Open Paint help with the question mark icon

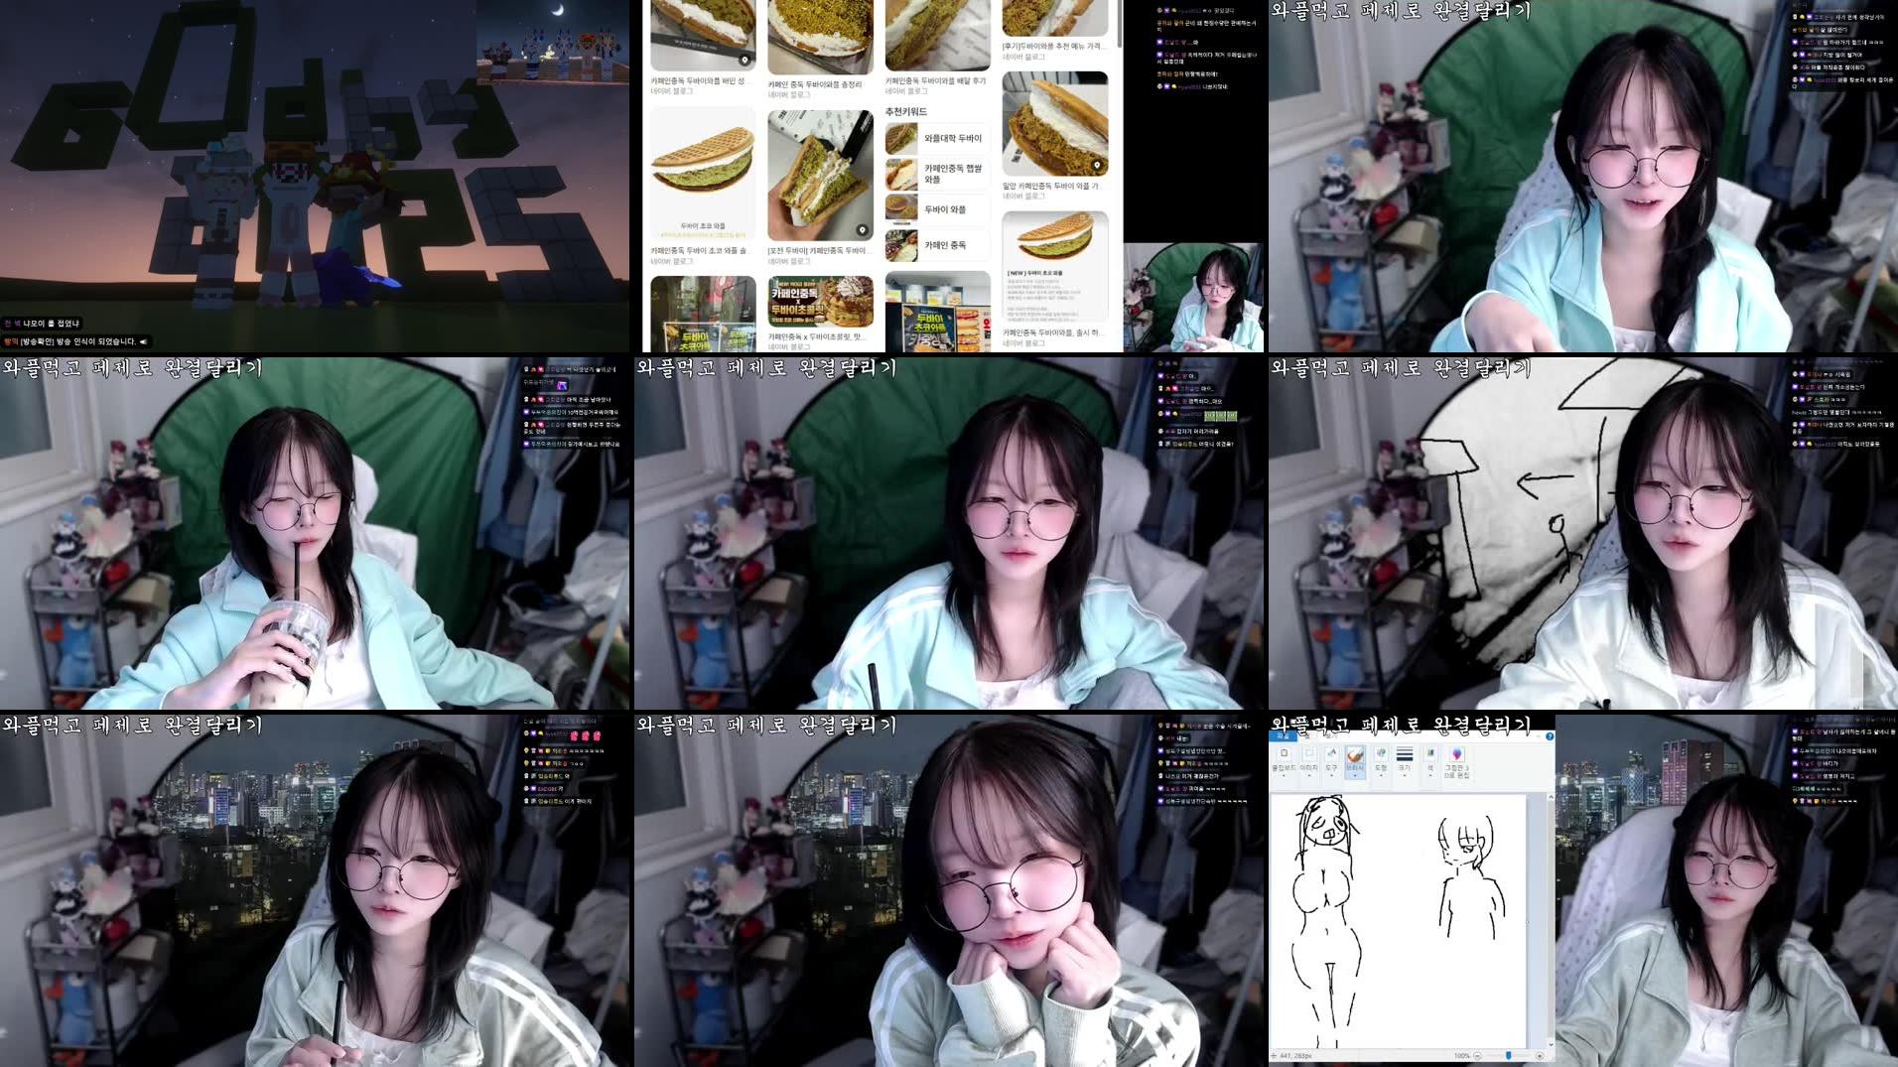[1550, 737]
